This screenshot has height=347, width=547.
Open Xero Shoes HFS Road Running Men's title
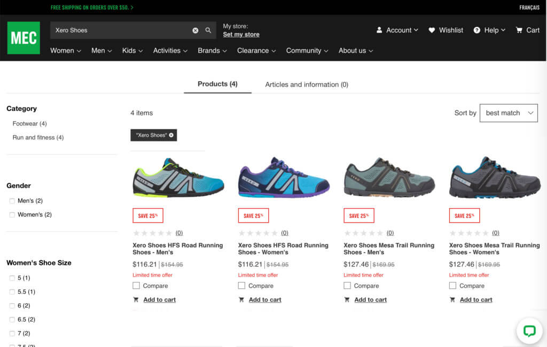[177, 249]
